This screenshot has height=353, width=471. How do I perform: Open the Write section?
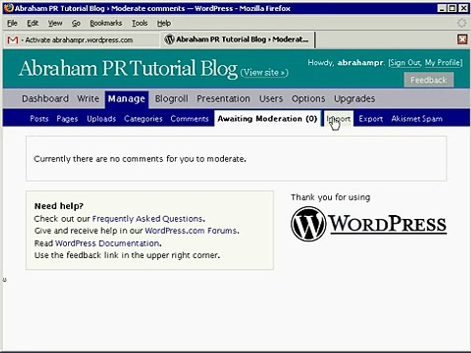tap(88, 99)
